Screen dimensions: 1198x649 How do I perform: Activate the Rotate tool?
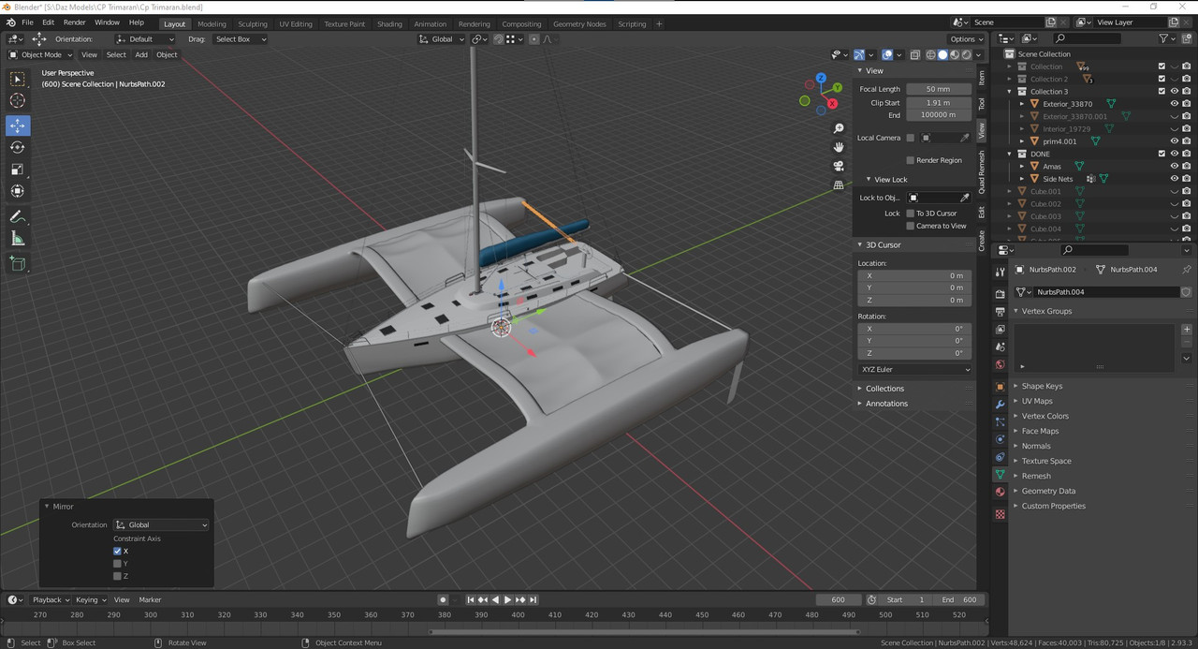[18, 147]
